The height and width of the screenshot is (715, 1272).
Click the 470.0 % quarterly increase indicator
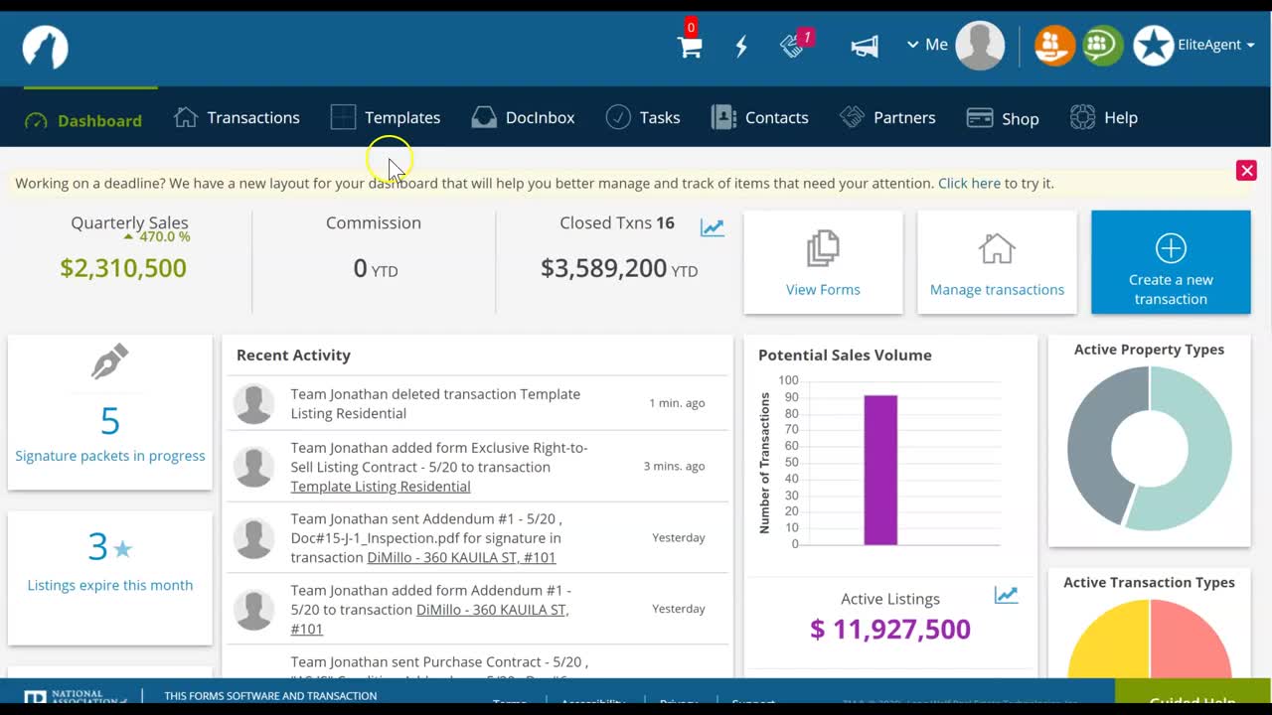157,237
